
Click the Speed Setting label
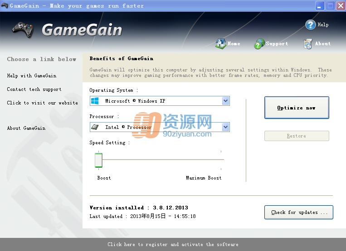(109, 142)
